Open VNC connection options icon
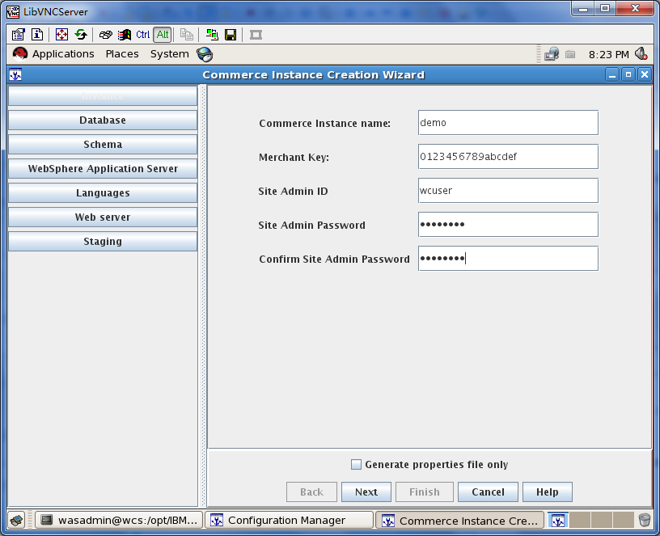660x536 pixels. pos(18,35)
